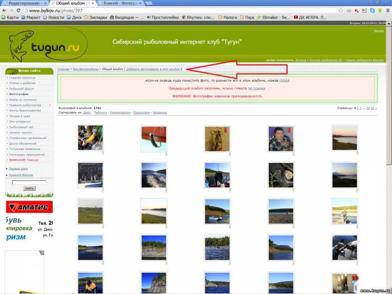Viewport: 392px width, 294px height.
Task: Click 'Добавить фотографию в этот альбом' link
Action: [x=153, y=69]
